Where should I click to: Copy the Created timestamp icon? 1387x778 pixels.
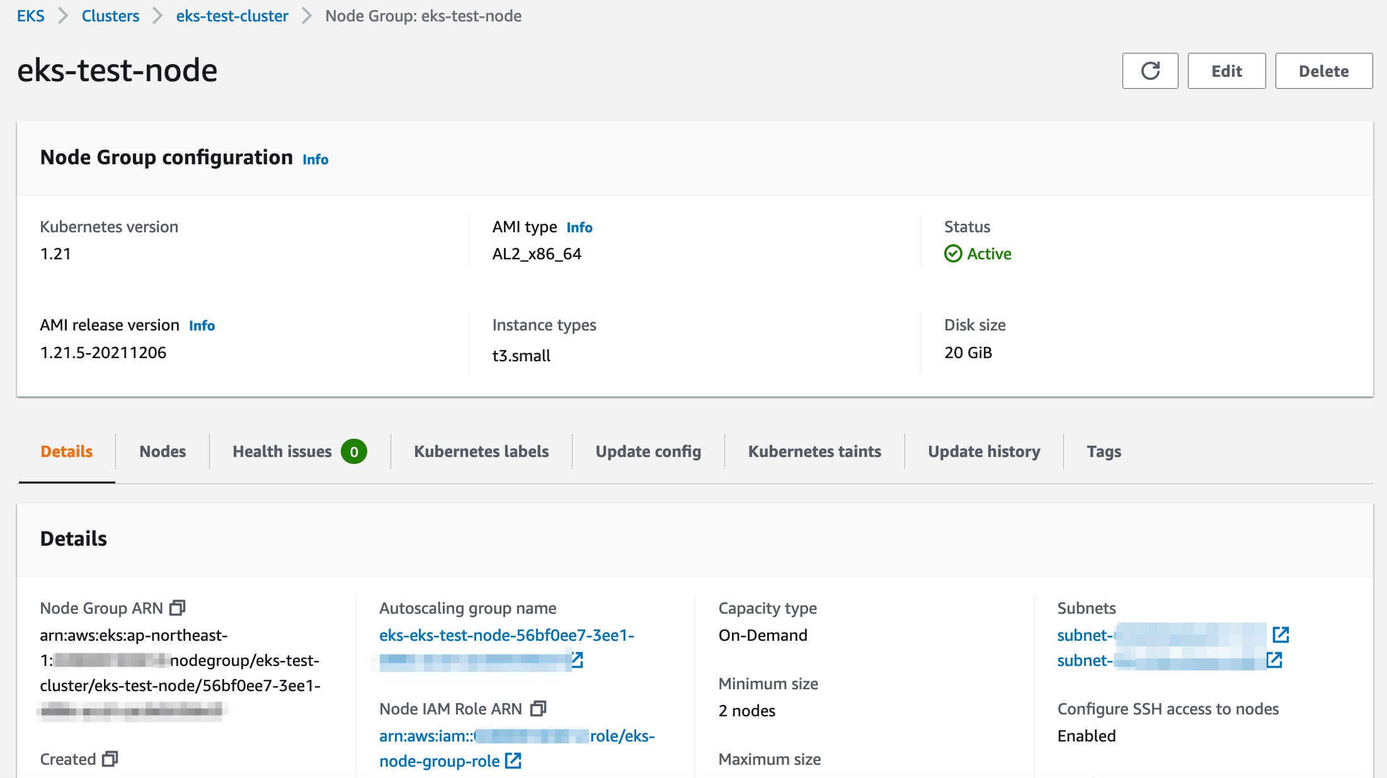tap(110, 759)
